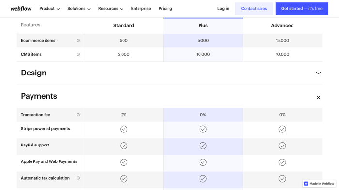The width and height of the screenshot is (339, 190).
Task: Click the Webflow logo
Action: coord(21,9)
